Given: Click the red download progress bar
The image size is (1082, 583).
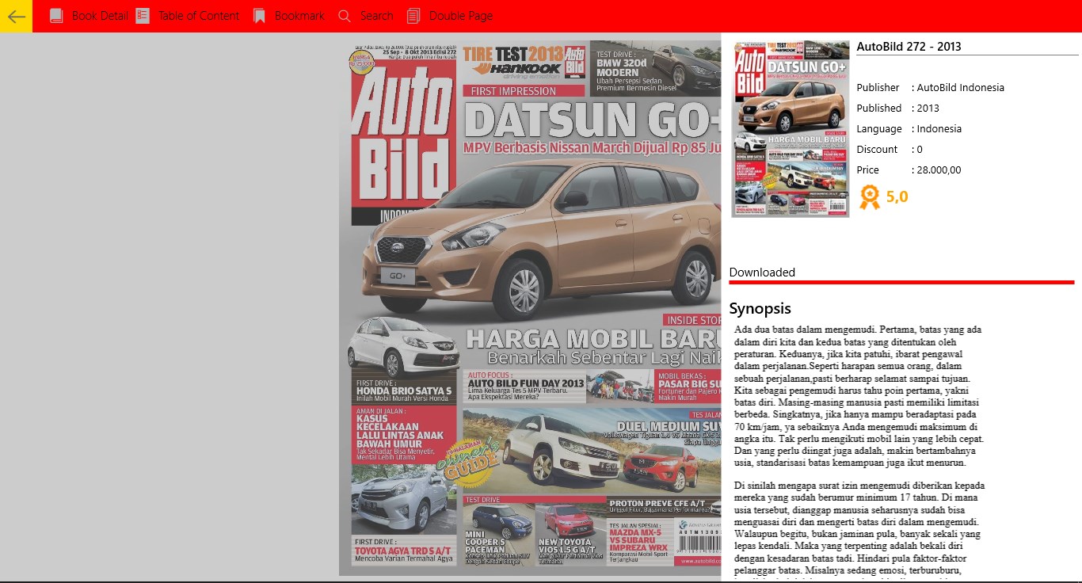Looking at the screenshot, I should 901,282.
